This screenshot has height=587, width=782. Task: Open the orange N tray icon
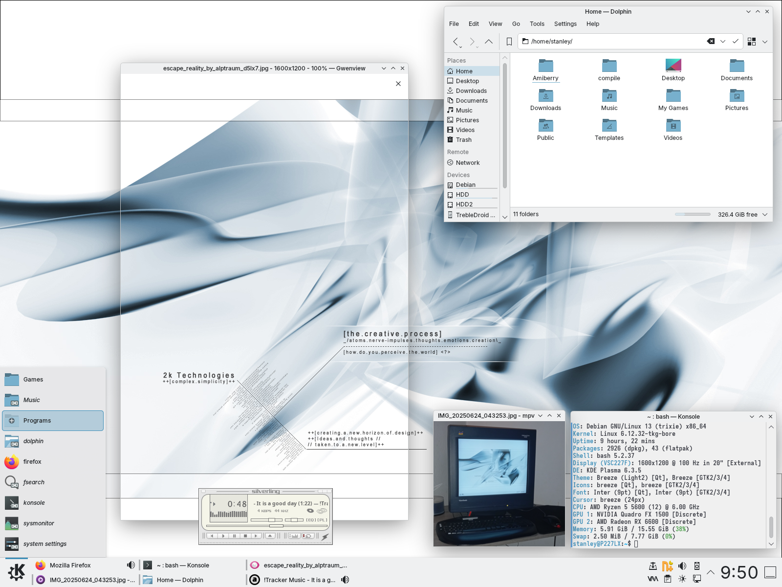(x=668, y=566)
